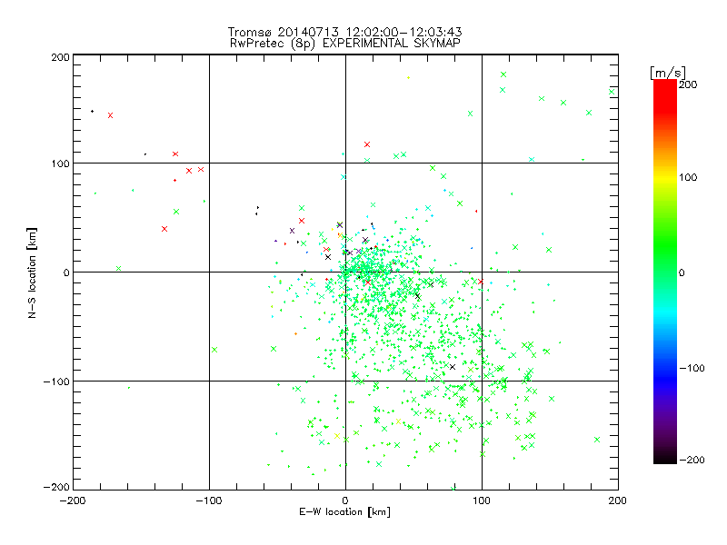Click the '-200' tick label on the N-S axis
The height and width of the screenshot is (545, 727).
point(56,487)
